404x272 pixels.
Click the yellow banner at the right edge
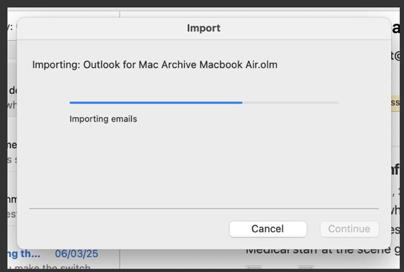tap(396, 102)
